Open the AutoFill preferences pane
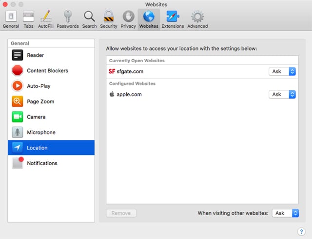This screenshot has width=312, height=239. (46, 19)
